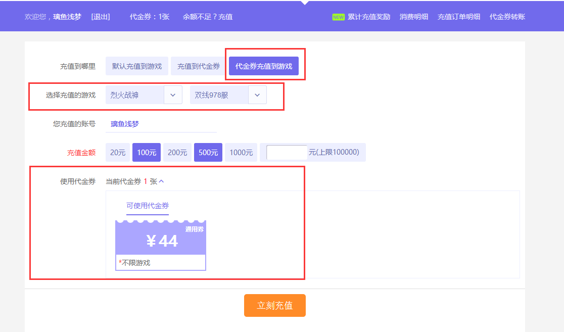
Task: Choose the 200元 recharge amount
Action: click(x=177, y=153)
